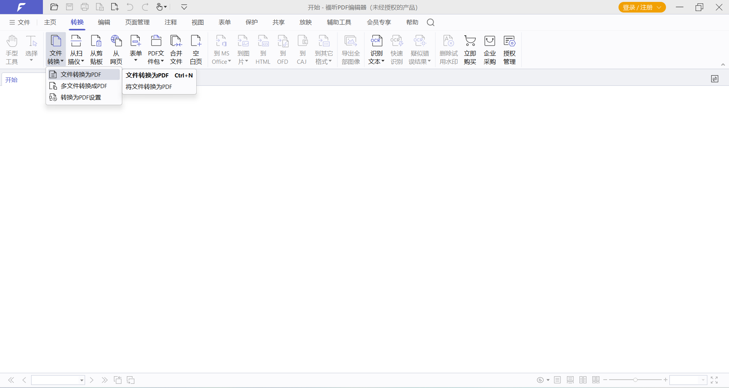Click the search magnifier icon beside 帮助

tap(431, 22)
